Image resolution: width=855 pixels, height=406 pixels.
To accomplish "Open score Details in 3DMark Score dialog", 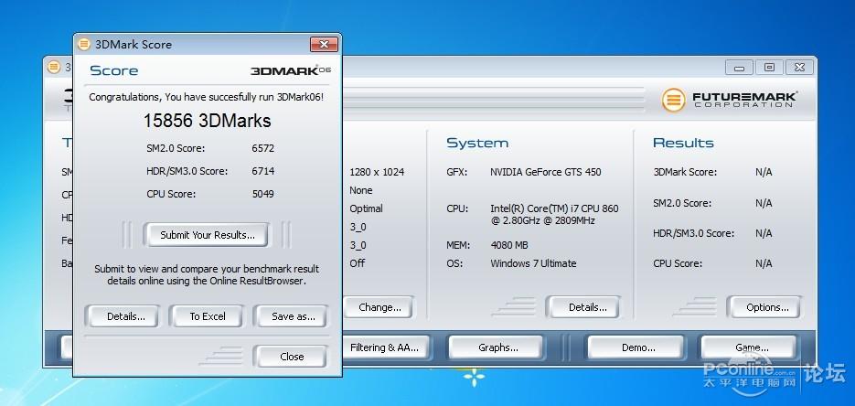I will tap(125, 316).
